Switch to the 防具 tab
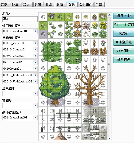The height and width of the screenshot is (143, 134). pos(16,5)
